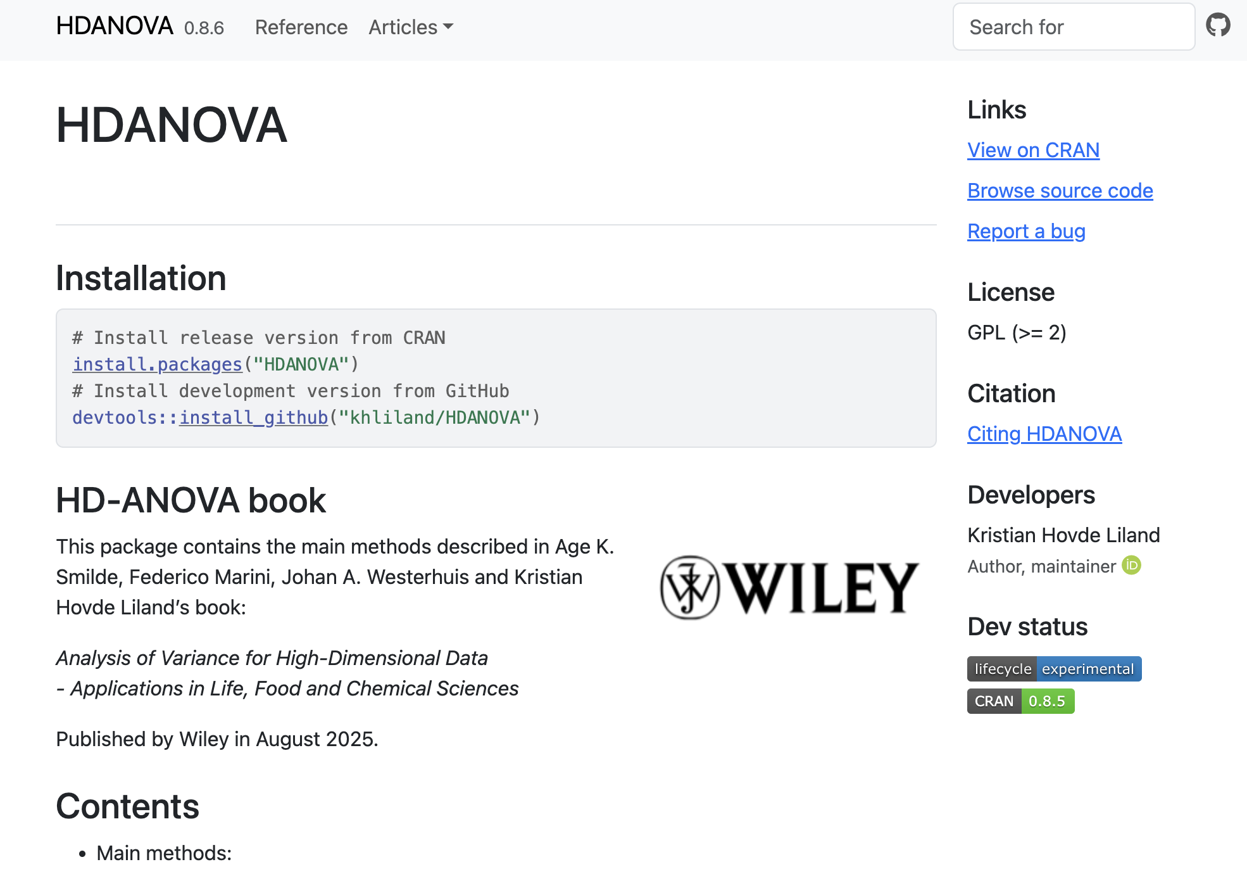Image resolution: width=1247 pixels, height=869 pixels.
Task: Click the Developers sidebar heading
Action: point(1031,495)
